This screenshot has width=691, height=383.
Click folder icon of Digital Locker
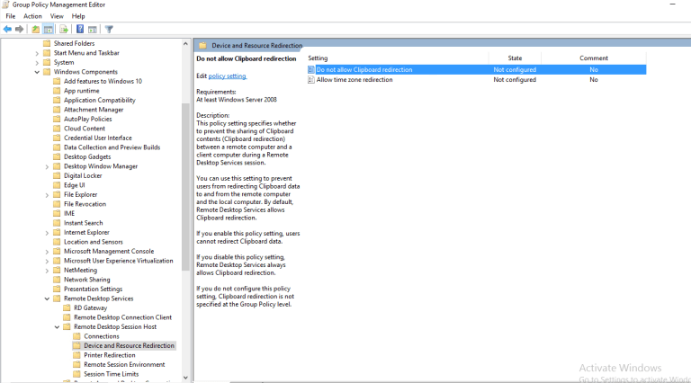tap(57, 175)
